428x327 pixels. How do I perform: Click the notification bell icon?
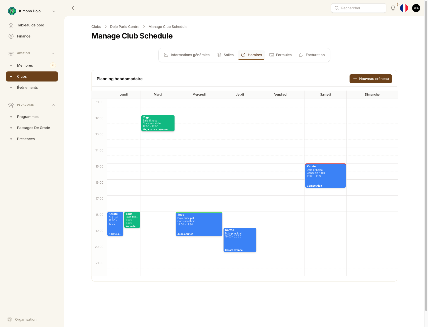pos(393,8)
